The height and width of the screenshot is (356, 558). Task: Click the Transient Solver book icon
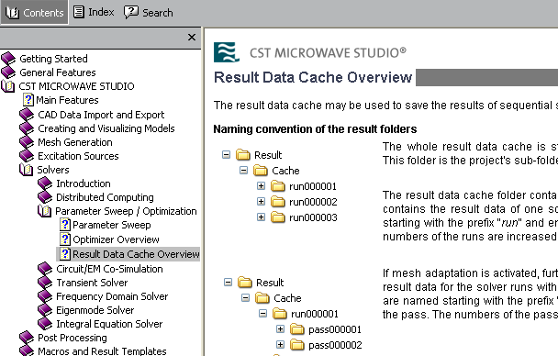(x=45, y=283)
